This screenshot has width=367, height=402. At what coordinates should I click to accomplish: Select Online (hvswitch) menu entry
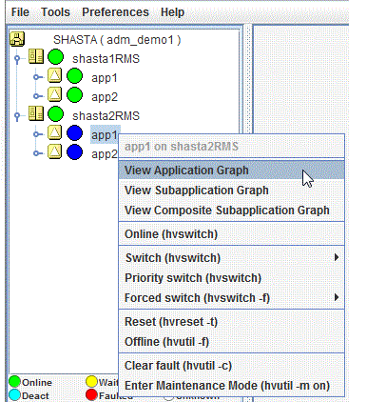(231, 234)
